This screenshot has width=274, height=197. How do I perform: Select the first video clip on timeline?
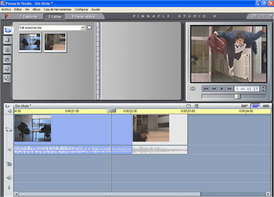coord(73,130)
